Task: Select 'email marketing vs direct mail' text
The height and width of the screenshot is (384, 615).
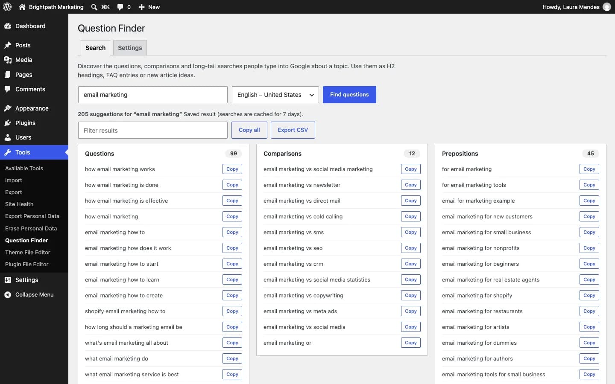Action: click(x=302, y=201)
